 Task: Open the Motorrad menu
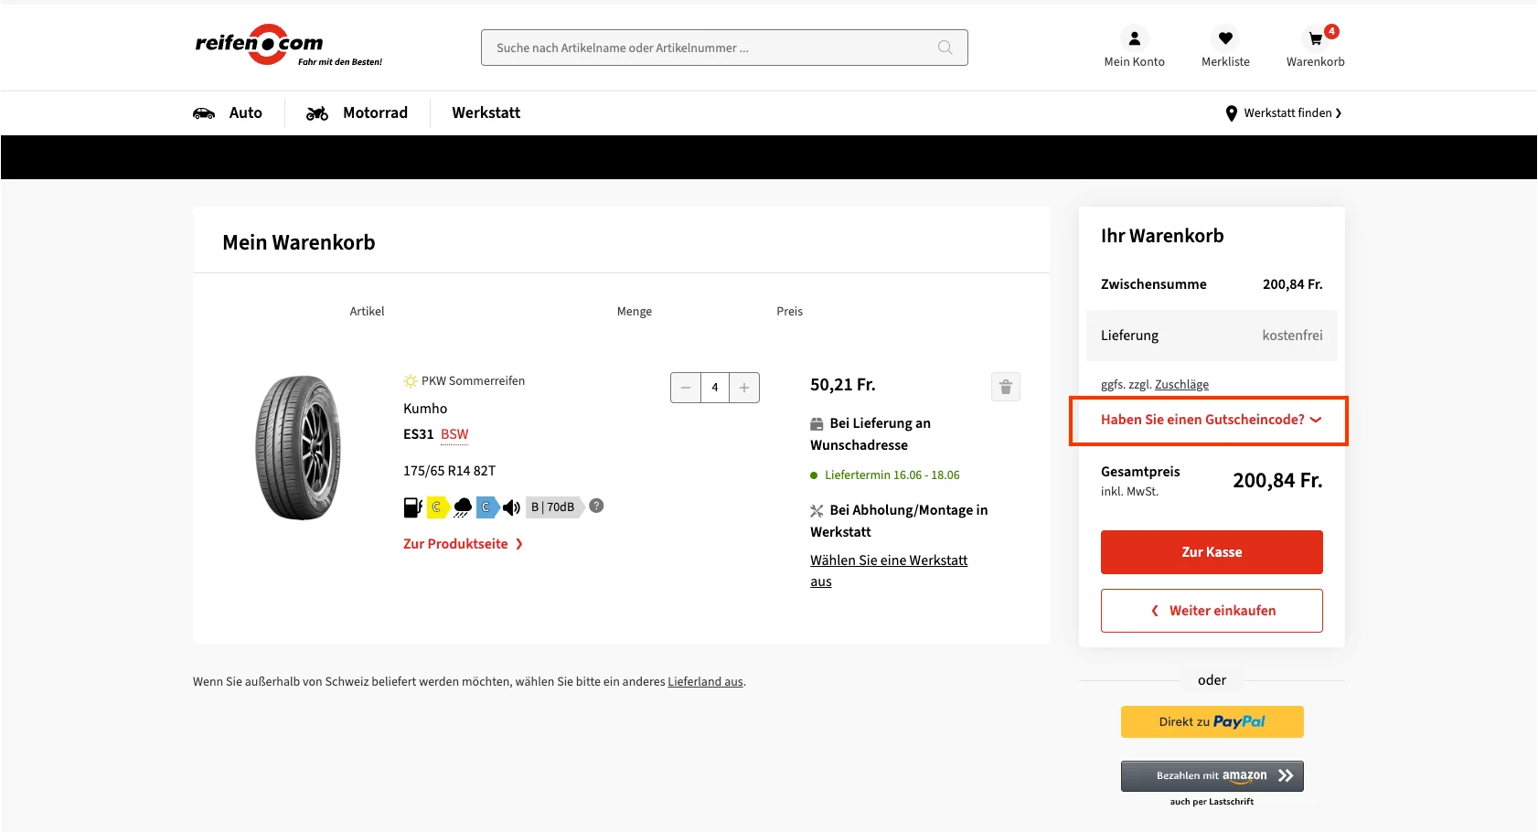375,113
